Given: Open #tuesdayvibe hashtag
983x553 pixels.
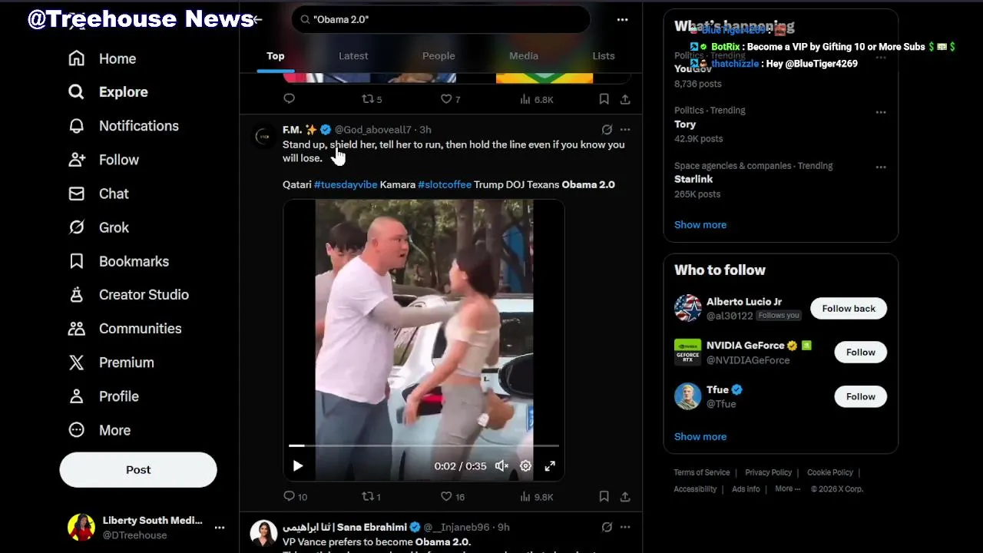Looking at the screenshot, I should tap(346, 184).
